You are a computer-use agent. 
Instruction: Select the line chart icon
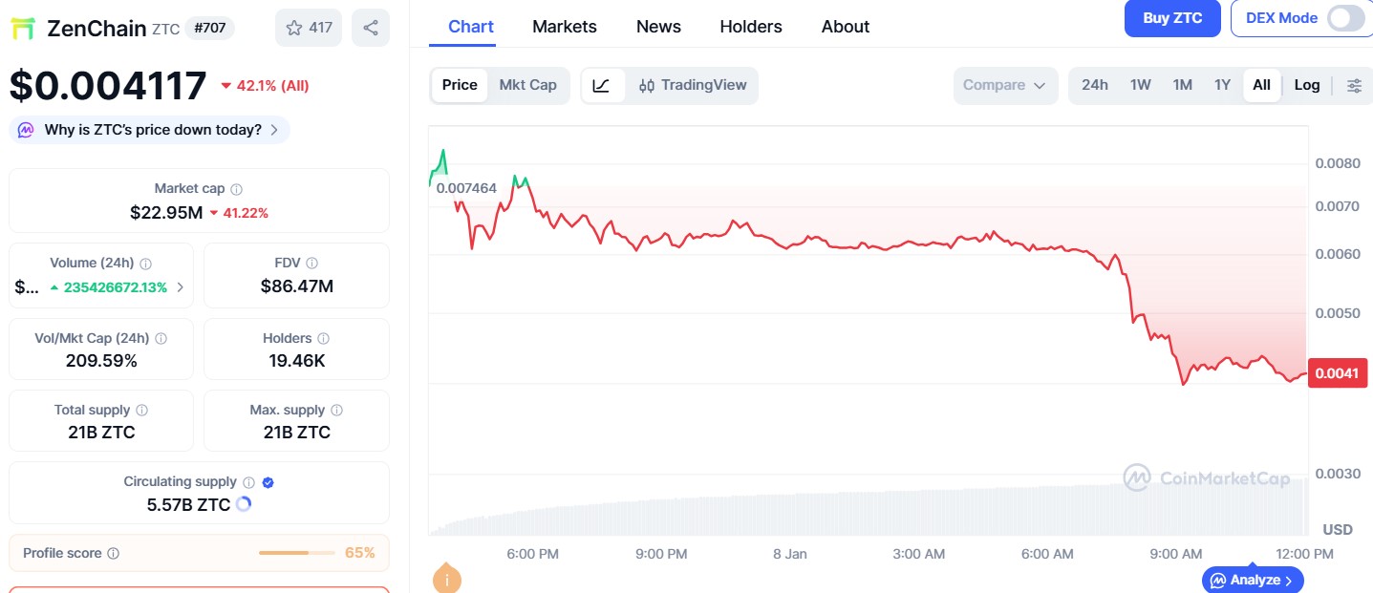[x=602, y=85]
